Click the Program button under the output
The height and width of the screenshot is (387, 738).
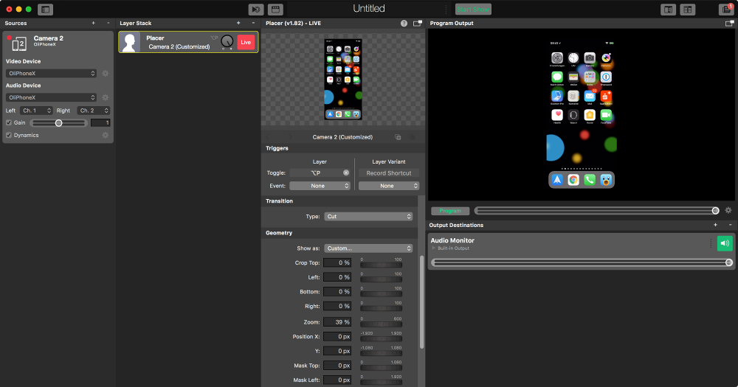tap(450, 211)
